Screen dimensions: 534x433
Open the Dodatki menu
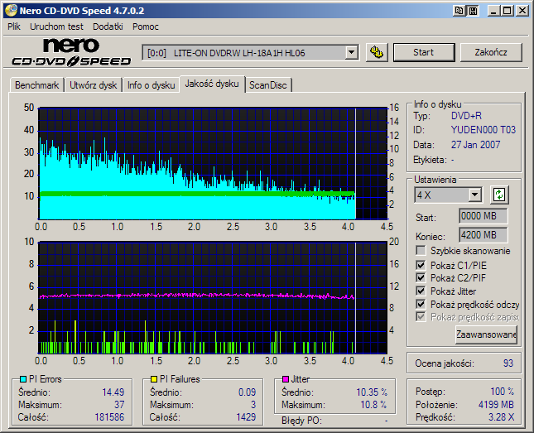[x=108, y=26]
